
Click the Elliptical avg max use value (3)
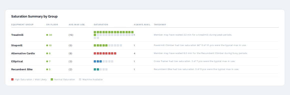point(70,61)
